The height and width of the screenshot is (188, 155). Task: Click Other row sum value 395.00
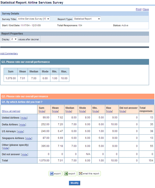click(45, 146)
